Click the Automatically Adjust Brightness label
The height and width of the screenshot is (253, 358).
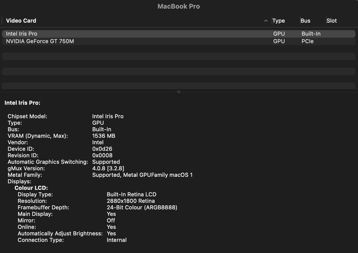tap(60, 233)
